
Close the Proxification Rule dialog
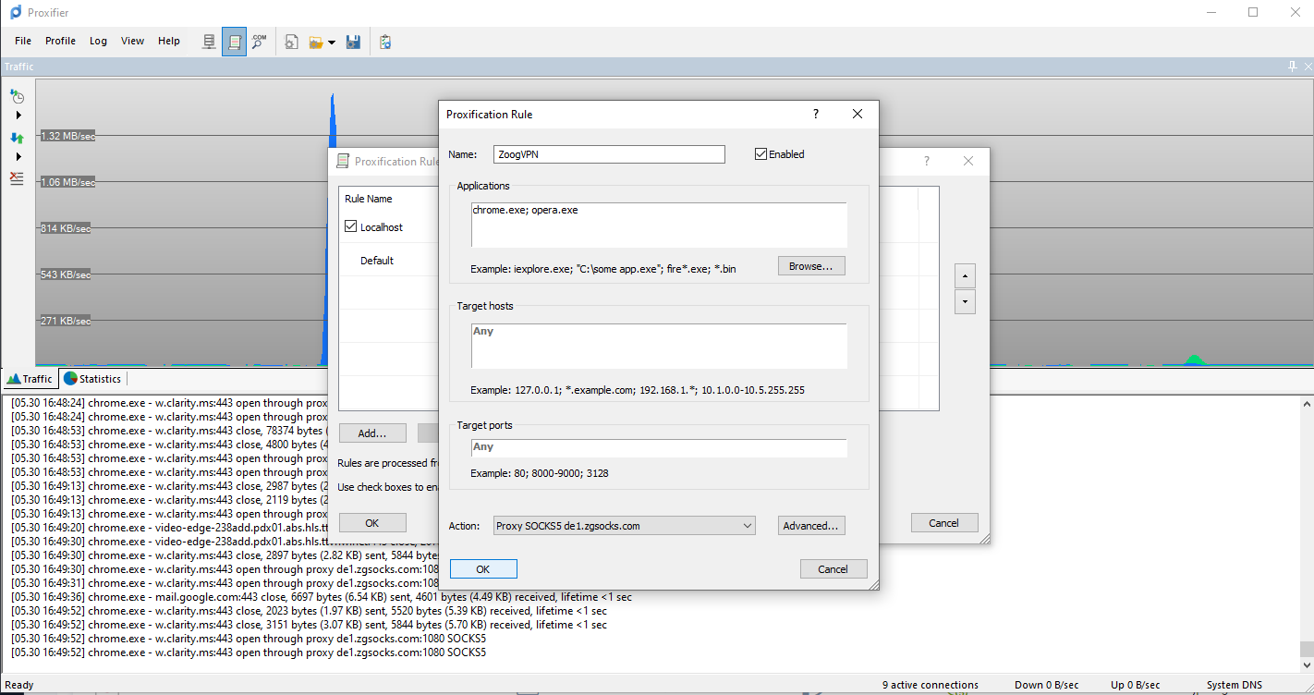click(858, 114)
